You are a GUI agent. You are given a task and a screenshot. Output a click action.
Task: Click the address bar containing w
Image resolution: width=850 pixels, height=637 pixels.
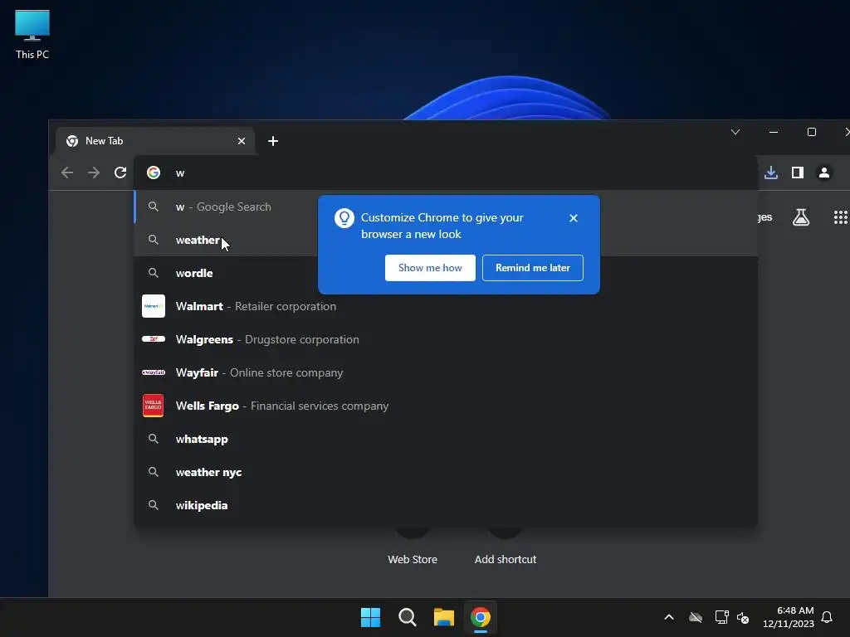pos(445,173)
